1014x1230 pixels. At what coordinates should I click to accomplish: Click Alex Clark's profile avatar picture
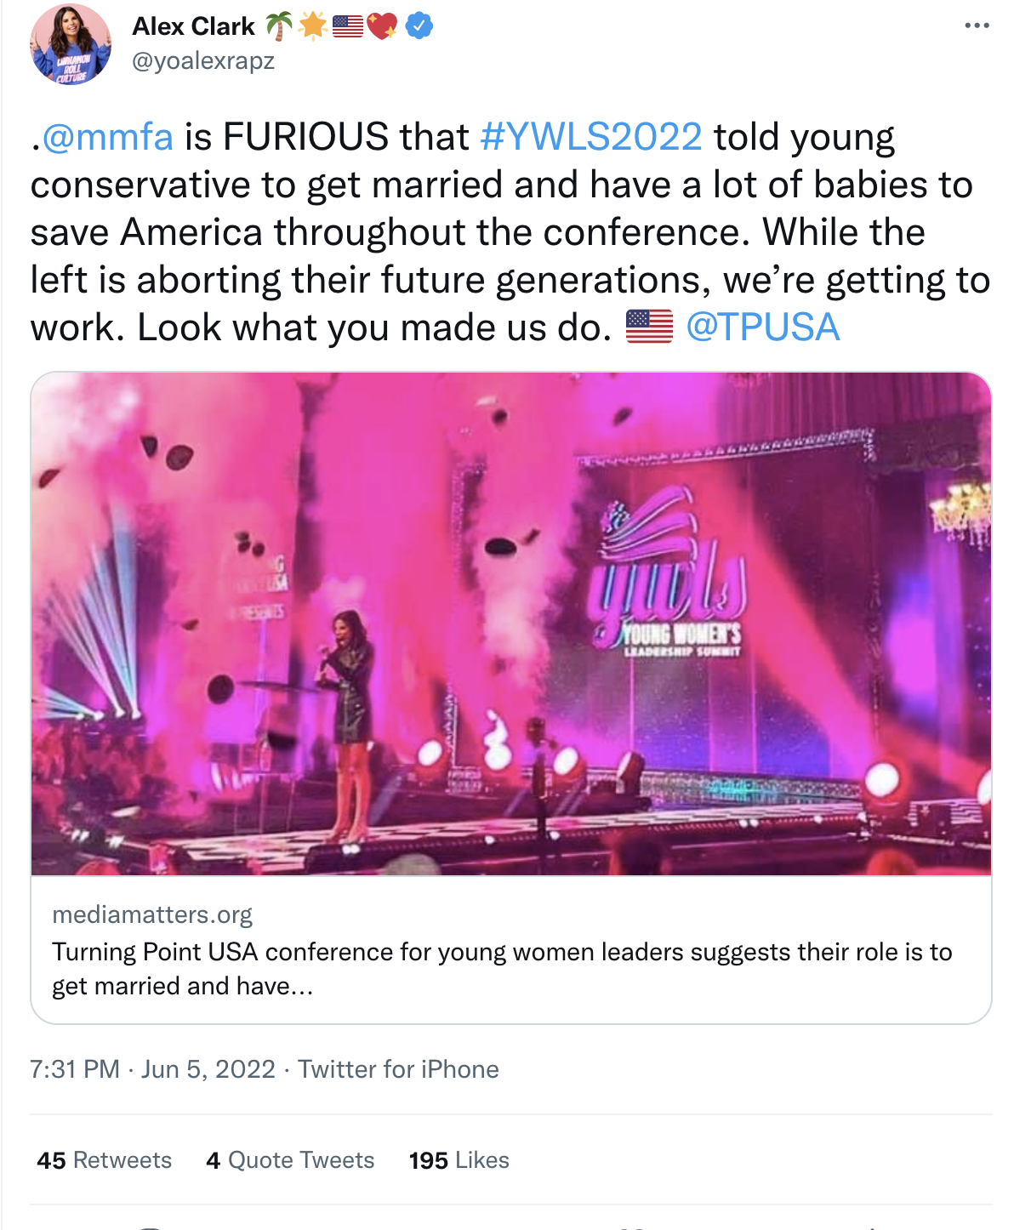pos(71,44)
